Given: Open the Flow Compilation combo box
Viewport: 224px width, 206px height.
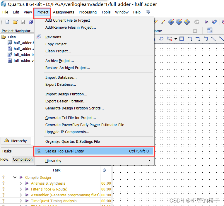Looking at the screenshot, I should (23, 159).
